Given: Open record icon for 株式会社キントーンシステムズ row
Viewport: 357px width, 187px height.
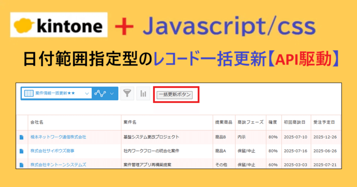Looking at the screenshot, I should pyautogui.click(x=21, y=165).
